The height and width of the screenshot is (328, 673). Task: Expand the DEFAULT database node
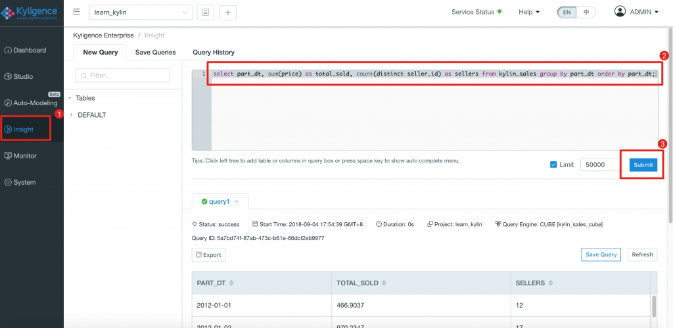tap(71, 115)
